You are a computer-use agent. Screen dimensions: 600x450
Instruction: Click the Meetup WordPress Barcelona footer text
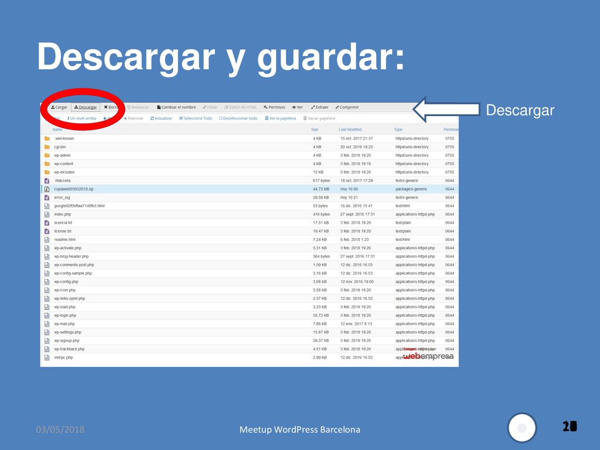(x=300, y=429)
